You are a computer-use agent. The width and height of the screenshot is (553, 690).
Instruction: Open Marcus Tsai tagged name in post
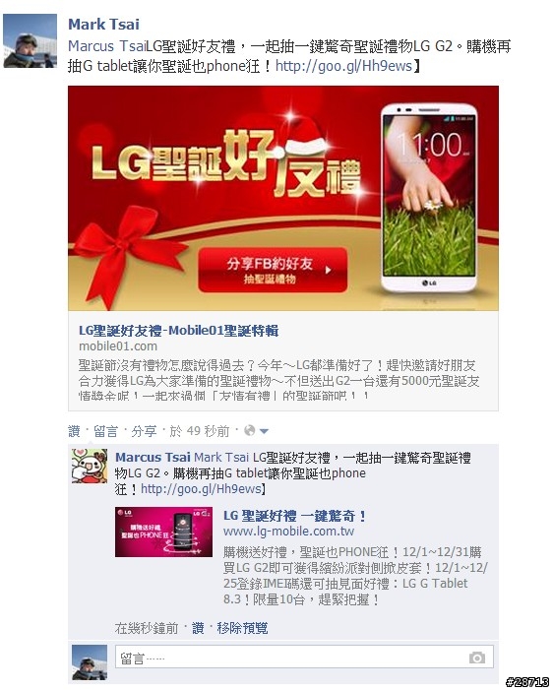107,45
